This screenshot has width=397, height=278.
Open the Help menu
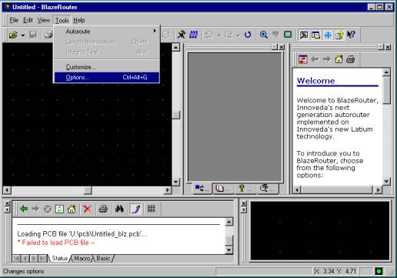click(x=78, y=20)
